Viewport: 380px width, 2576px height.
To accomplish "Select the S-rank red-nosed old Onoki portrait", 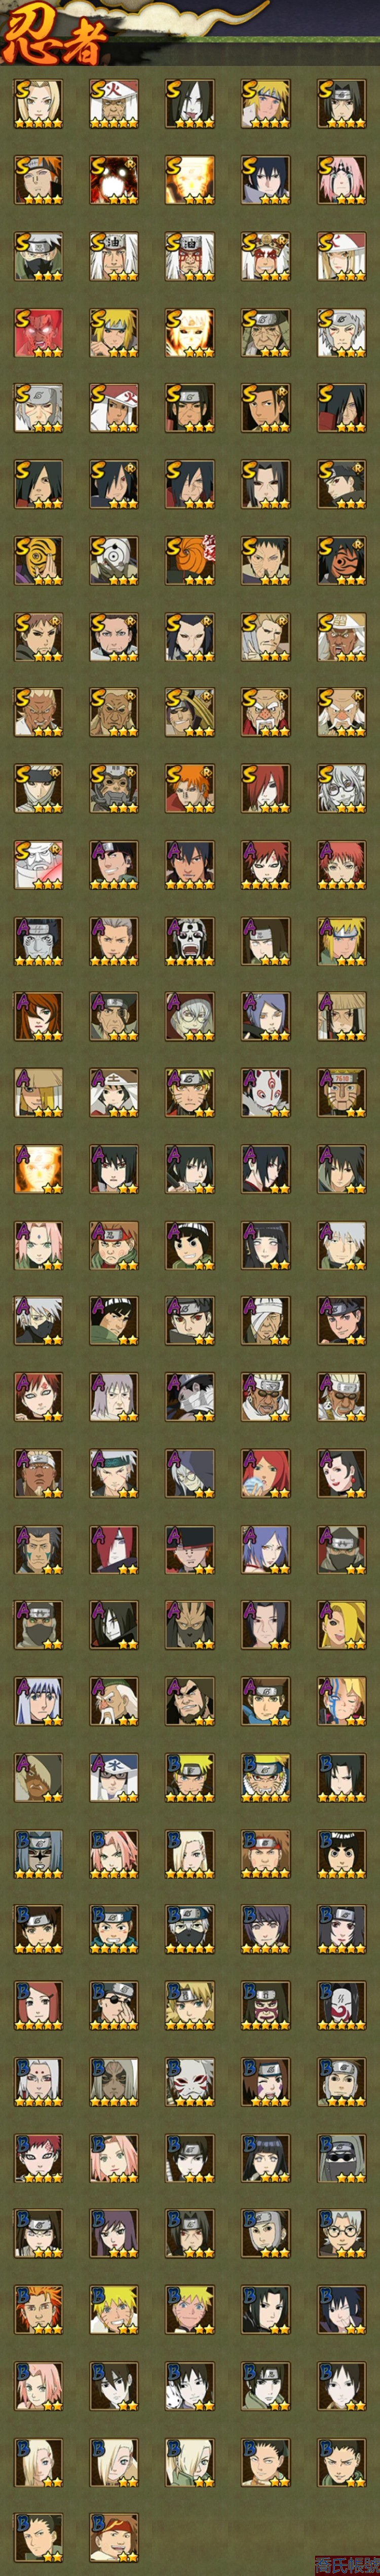I will pos(266,712).
